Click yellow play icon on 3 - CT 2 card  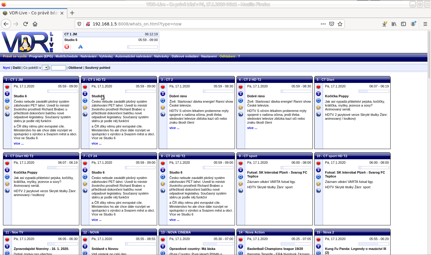pyautogui.click(x=163, y=107)
